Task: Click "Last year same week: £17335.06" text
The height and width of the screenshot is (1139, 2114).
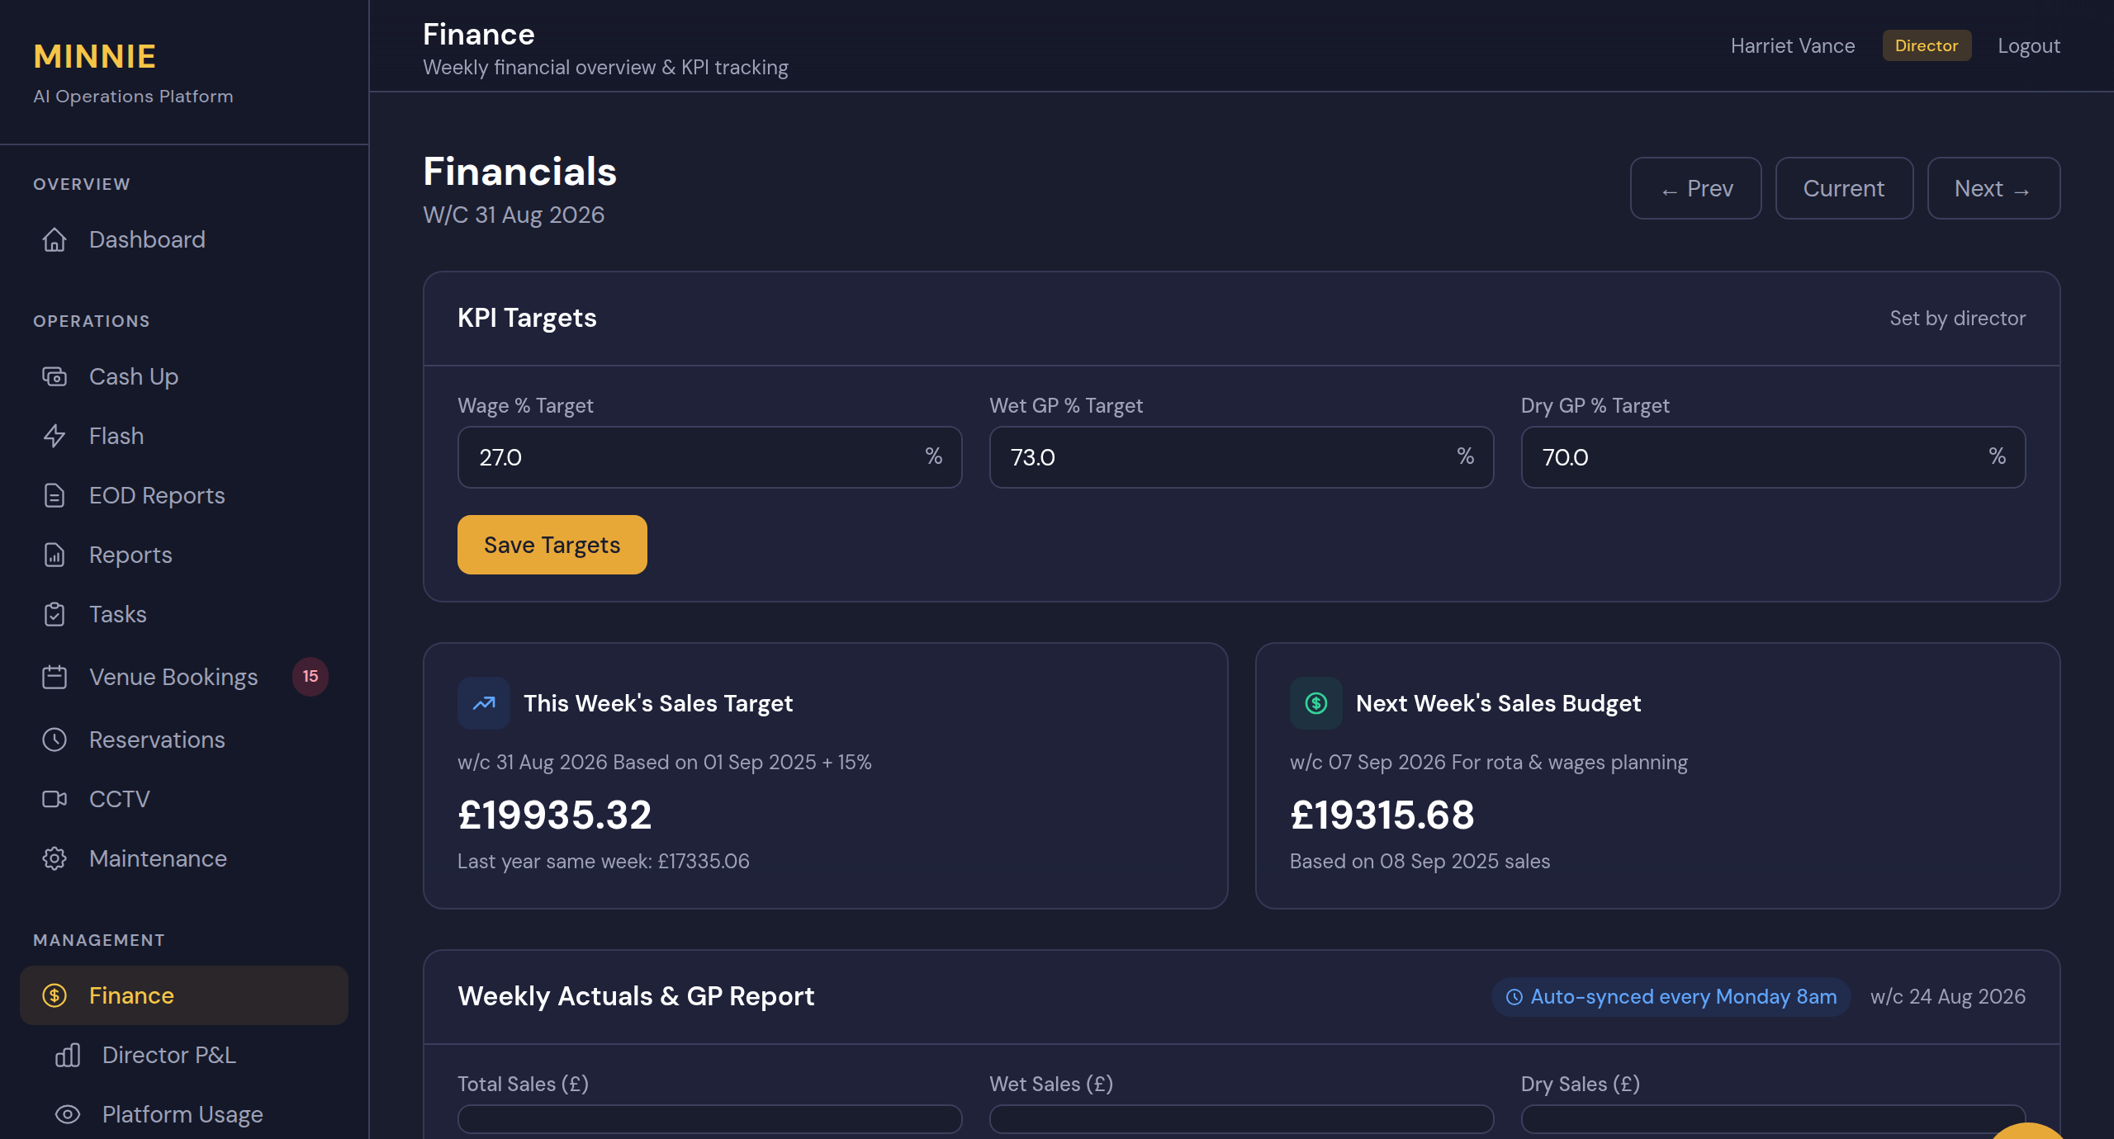Action: [604, 861]
